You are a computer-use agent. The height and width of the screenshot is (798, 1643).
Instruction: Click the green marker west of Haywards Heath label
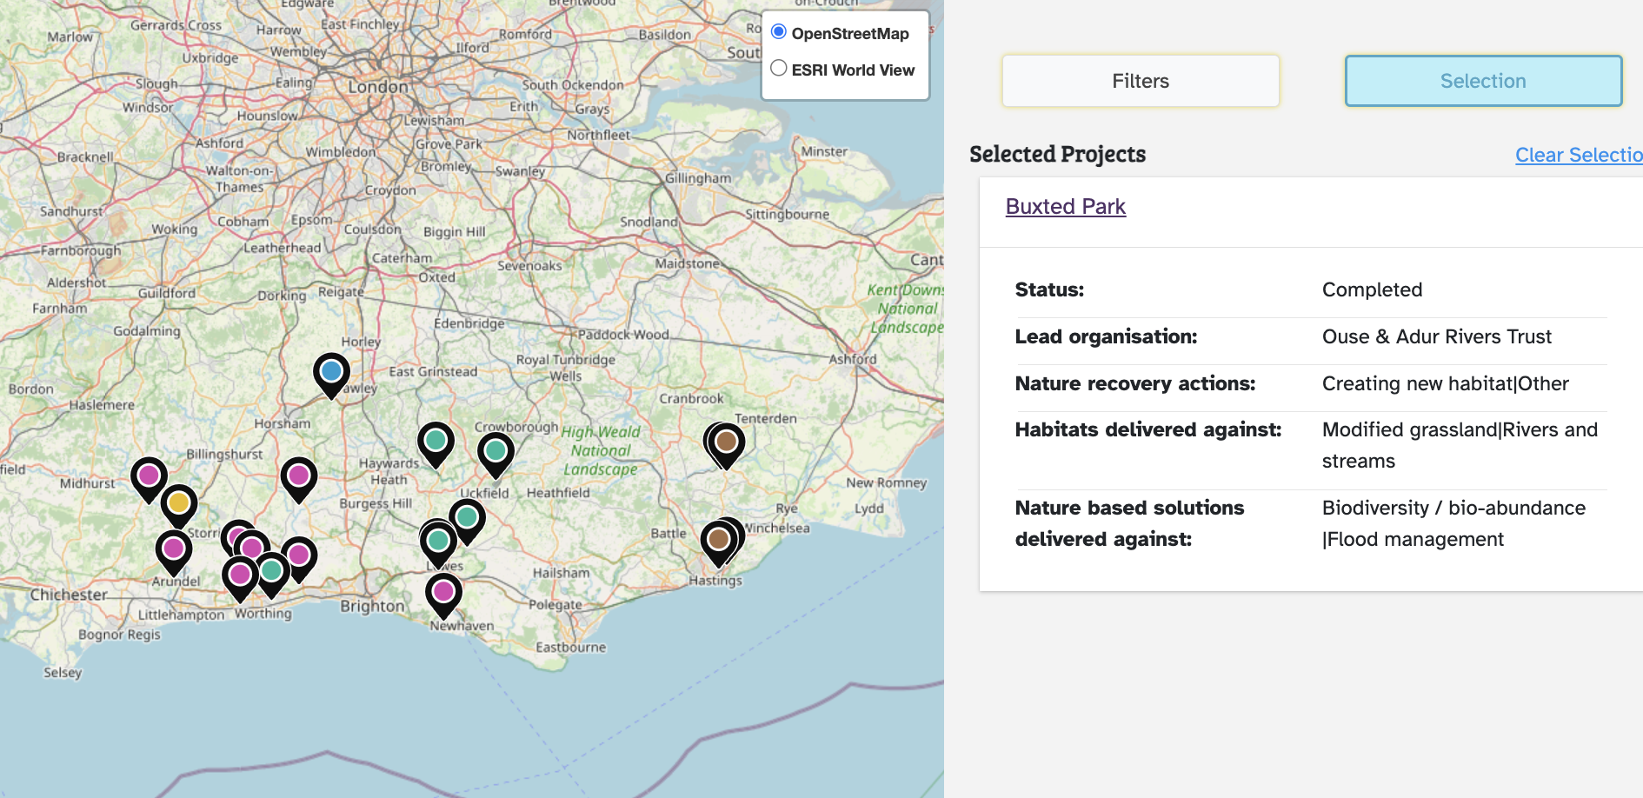(x=436, y=441)
